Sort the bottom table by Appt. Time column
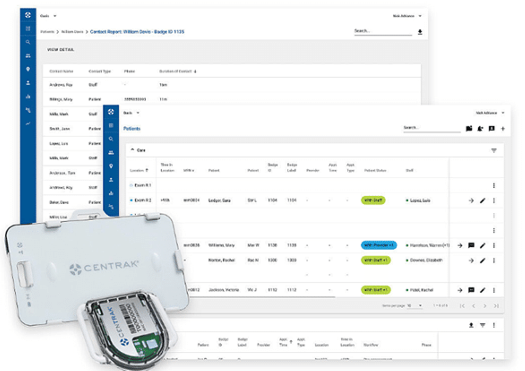 pyautogui.click(x=285, y=342)
